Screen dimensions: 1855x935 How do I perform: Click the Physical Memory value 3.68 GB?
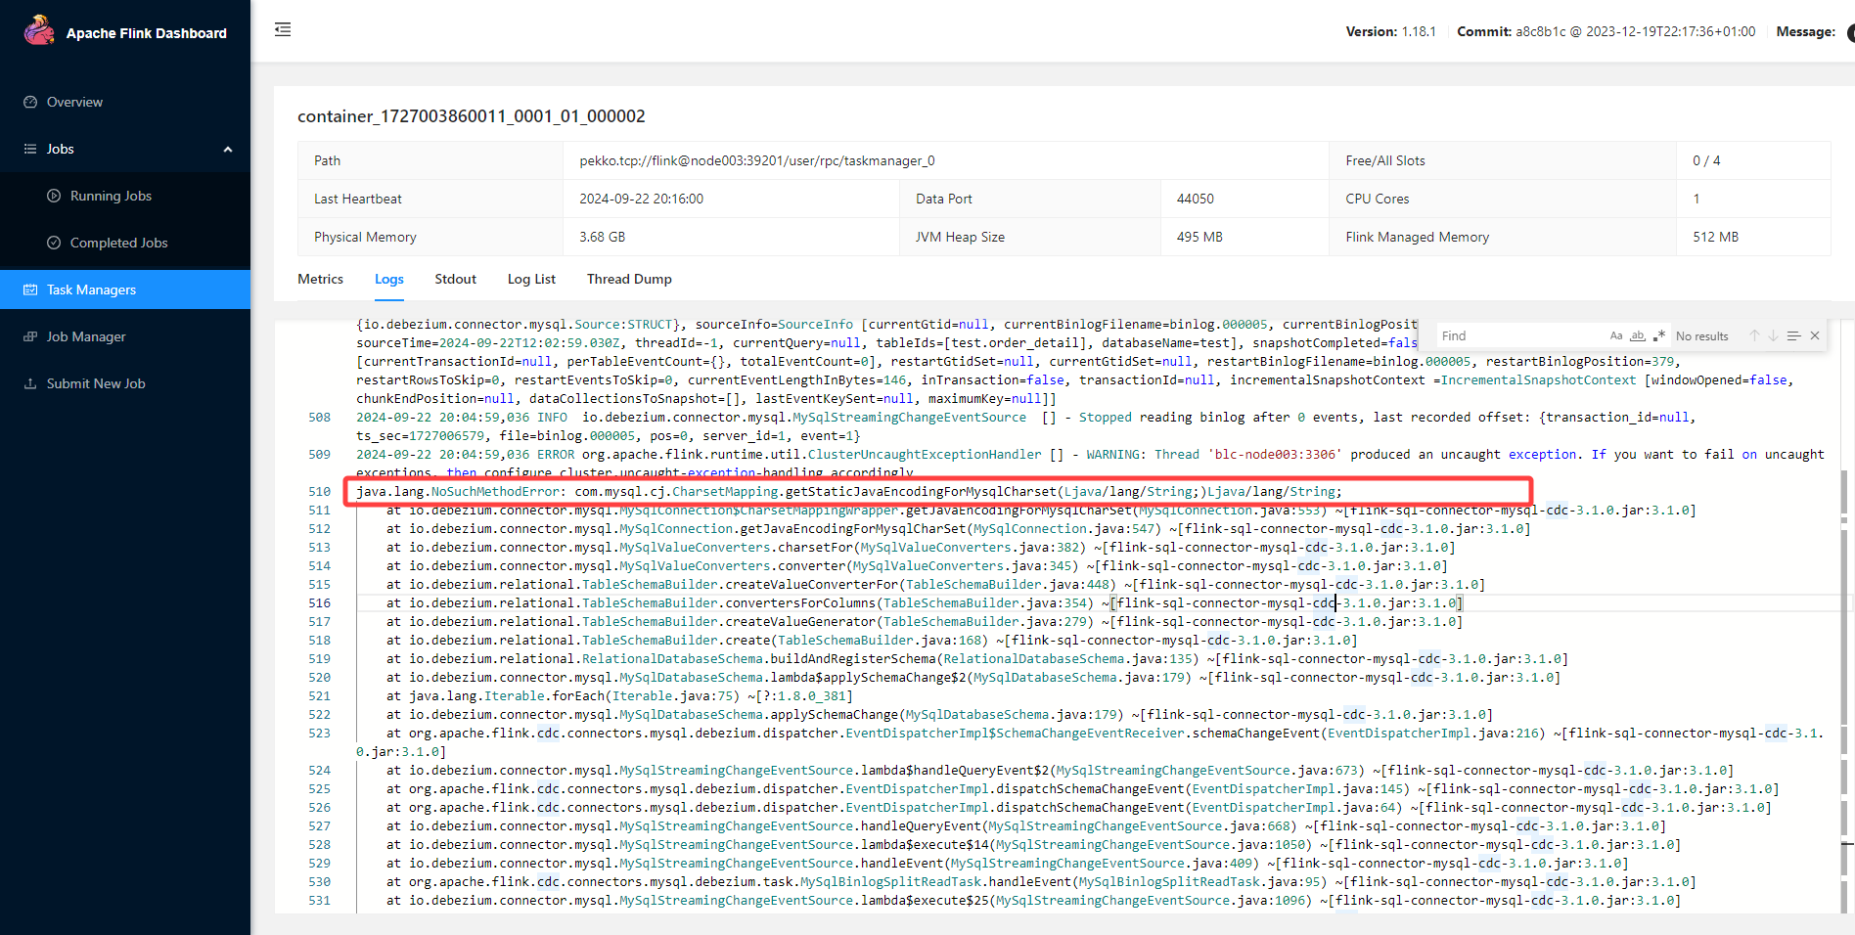click(x=602, y=237)
